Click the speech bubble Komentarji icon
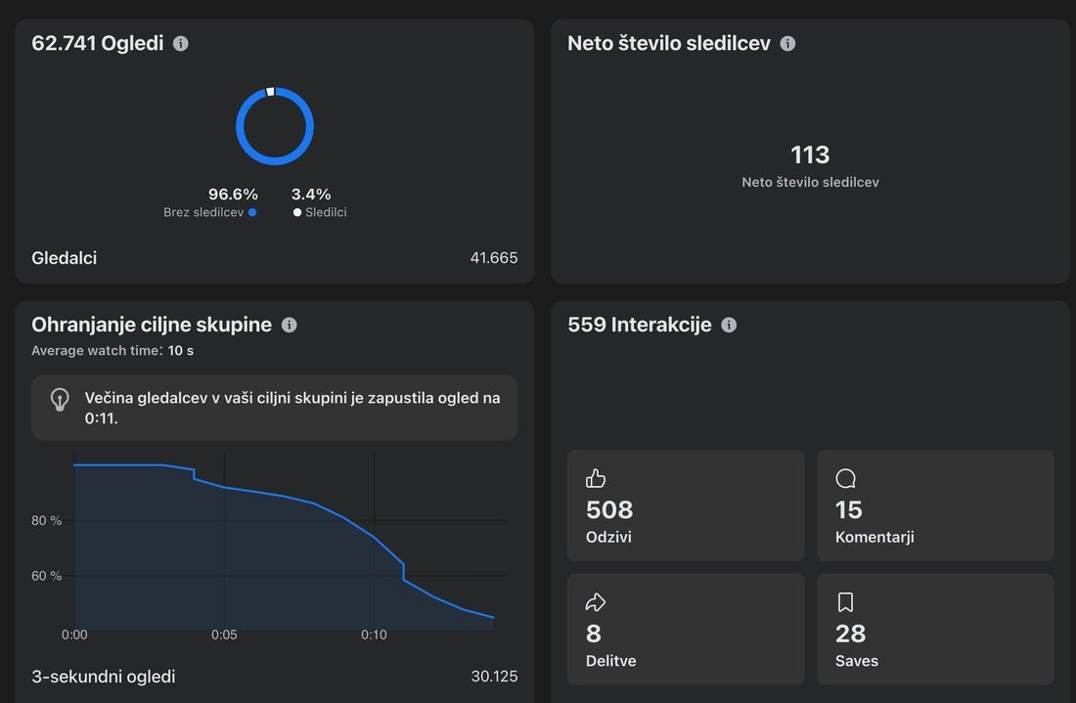 point(845,478)
